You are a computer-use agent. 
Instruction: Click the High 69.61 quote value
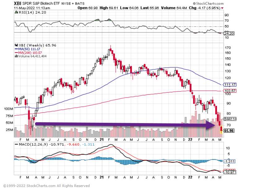click(109, 8)
